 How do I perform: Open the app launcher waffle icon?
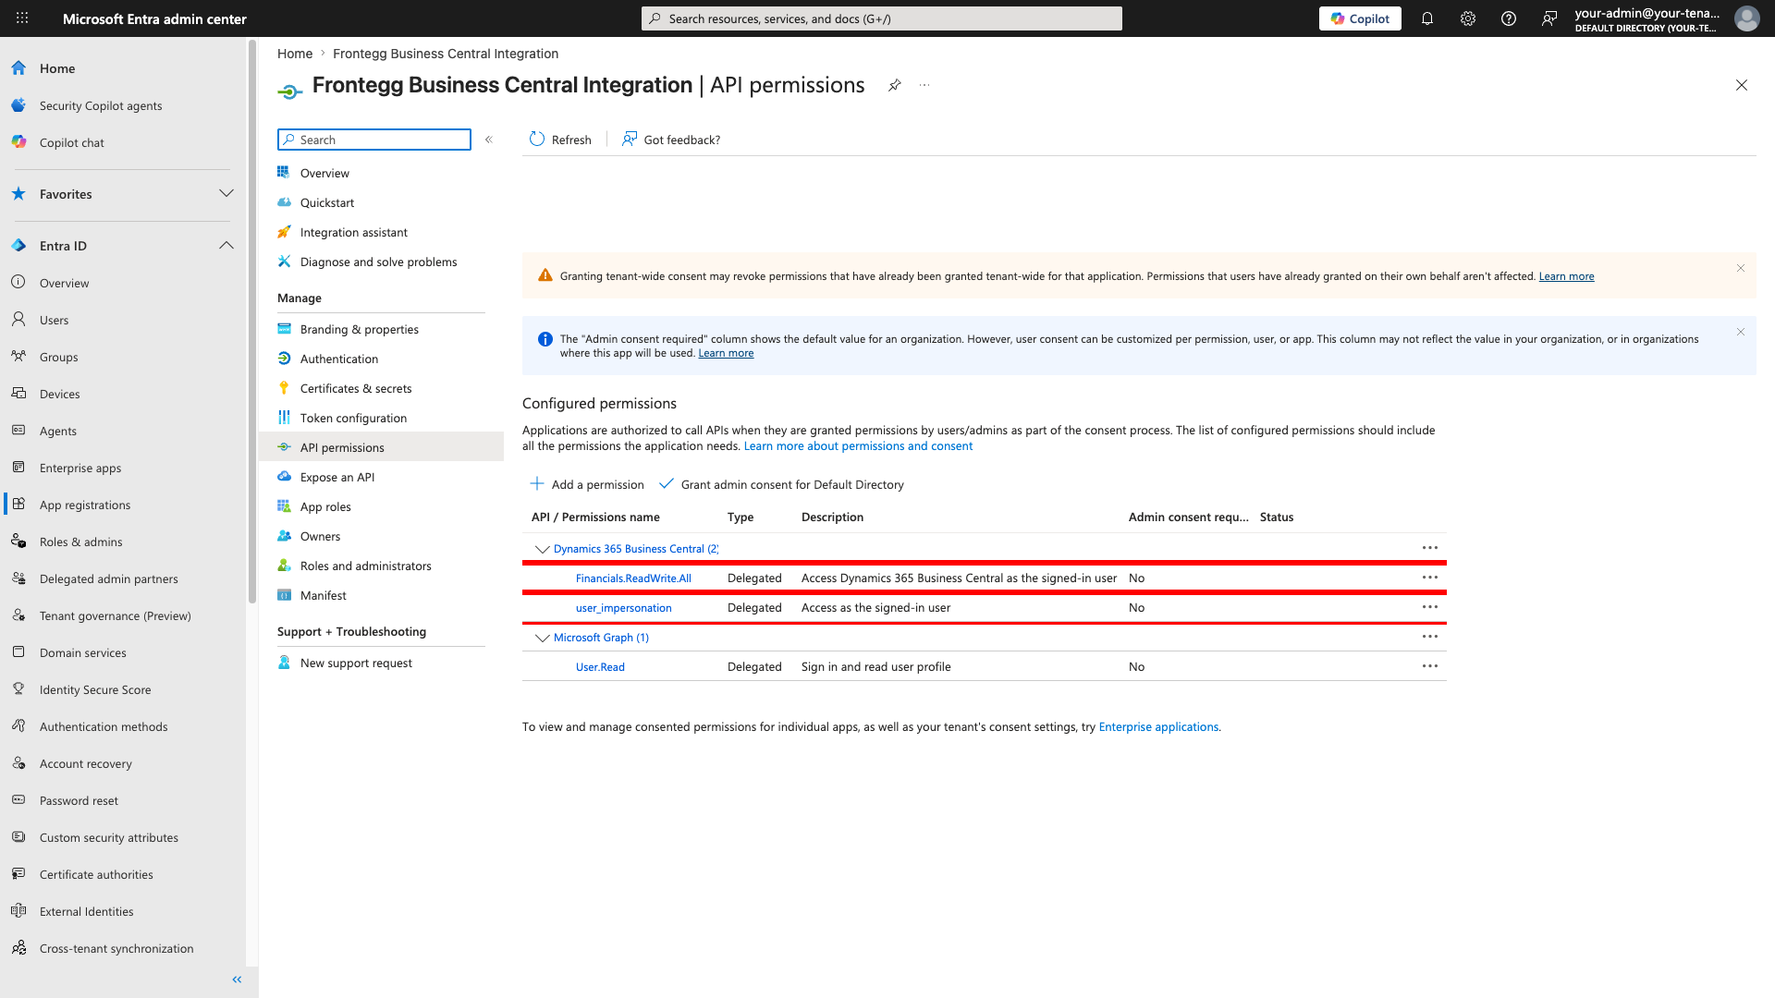(22, 18)
